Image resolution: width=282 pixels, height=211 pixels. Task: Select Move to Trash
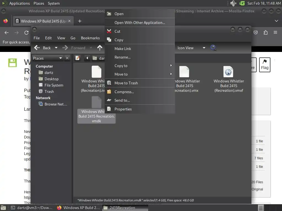tap(140, 83)
